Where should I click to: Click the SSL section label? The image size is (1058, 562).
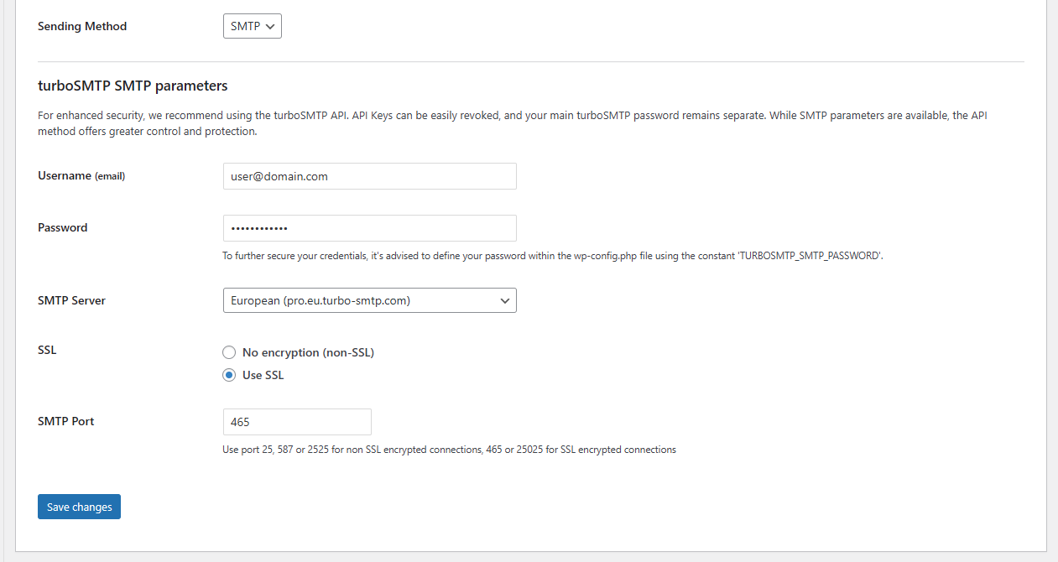coord(47,351)
